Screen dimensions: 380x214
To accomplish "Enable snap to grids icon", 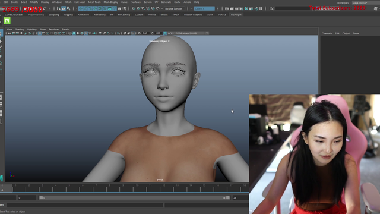I will pyautogui.click(x=134, y=8).
